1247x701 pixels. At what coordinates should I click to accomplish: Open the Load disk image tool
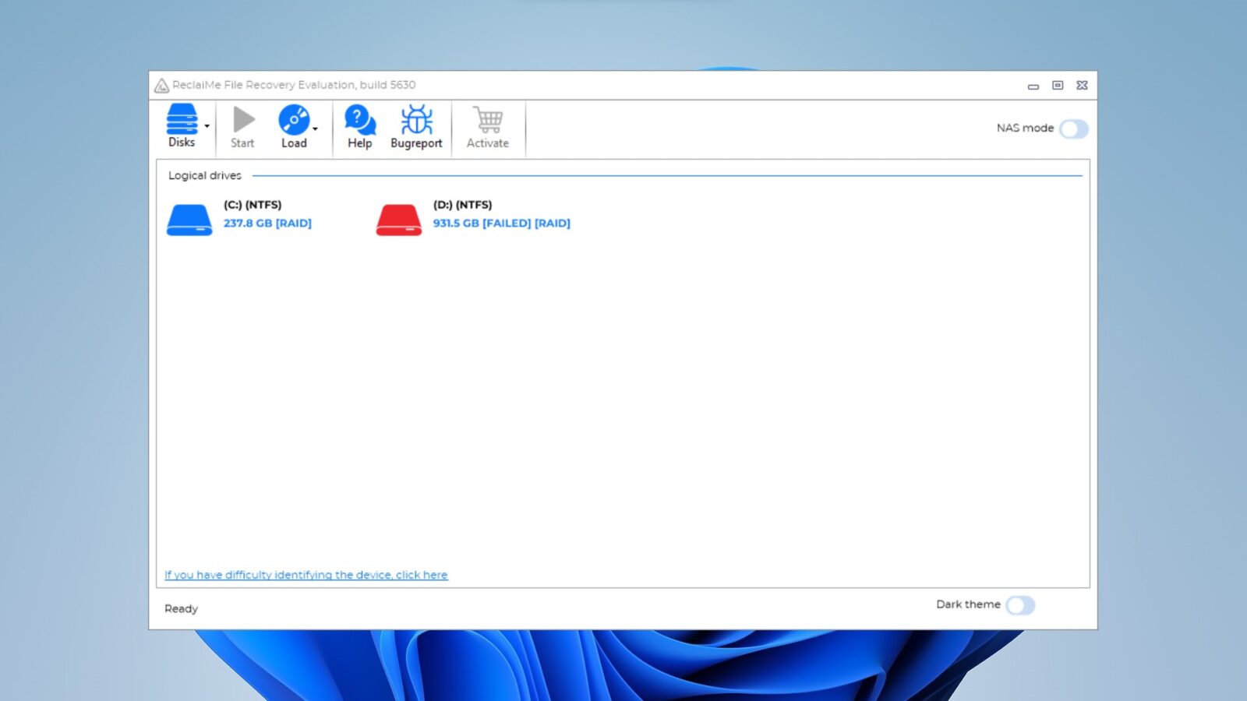(293, 126)
